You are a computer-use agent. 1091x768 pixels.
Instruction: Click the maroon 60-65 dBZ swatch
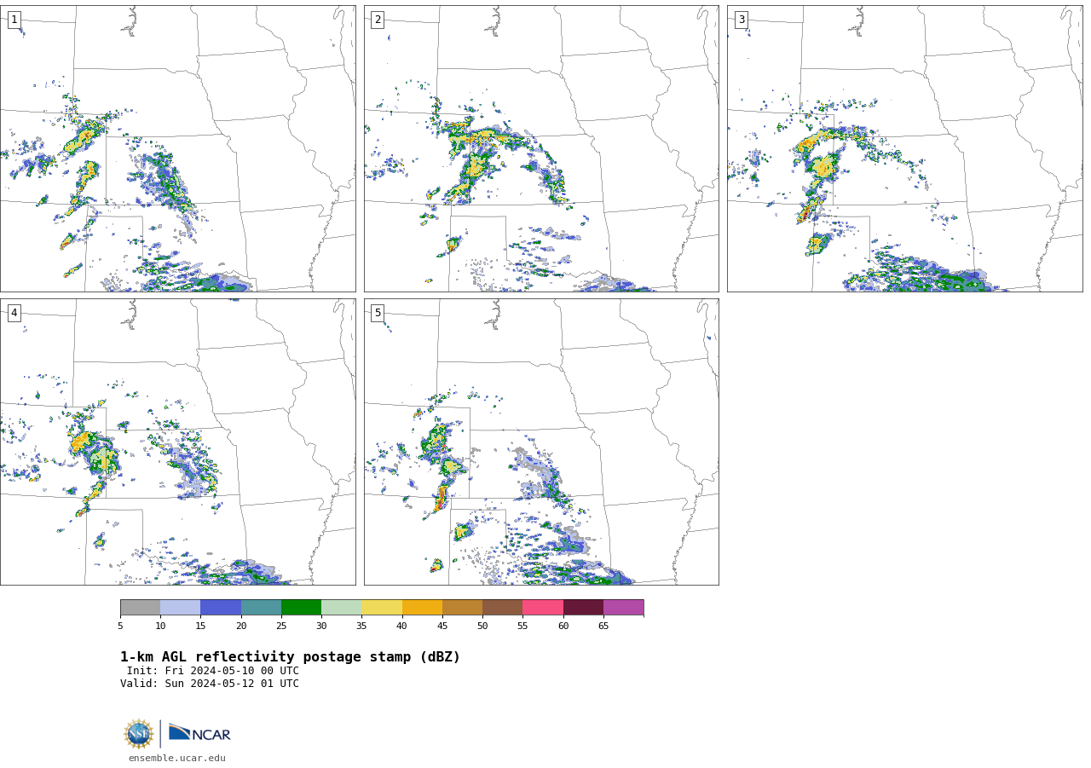tap(583, 608)
